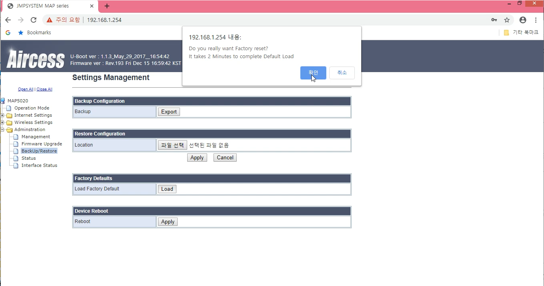
Task: Click the Operation Mode page icon
Action: tap(9, 108)
